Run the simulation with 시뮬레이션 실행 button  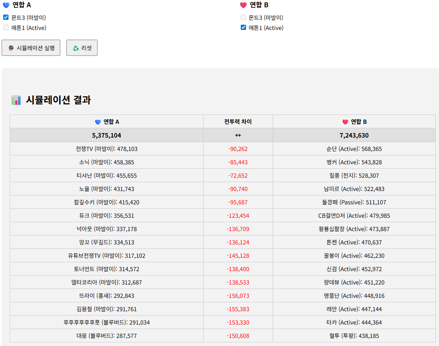pos(31,48)
